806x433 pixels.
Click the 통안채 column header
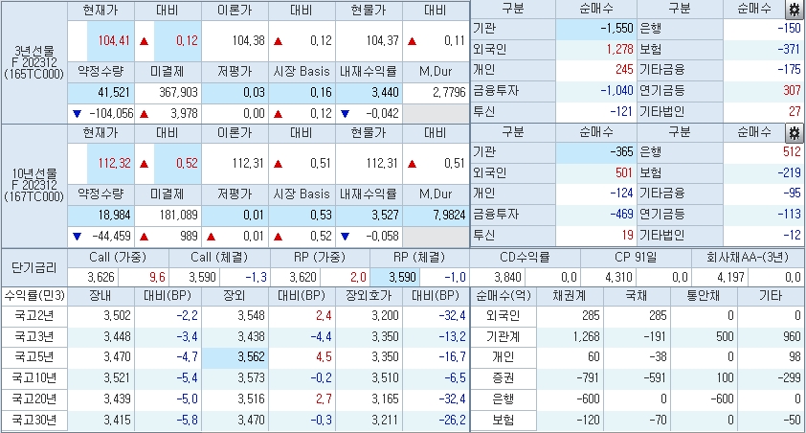point(704,296)
